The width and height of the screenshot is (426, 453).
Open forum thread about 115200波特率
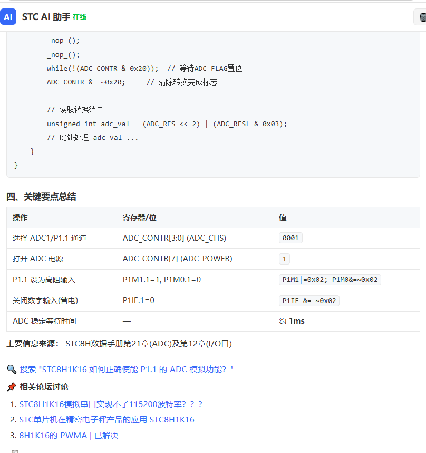[111, 404]
